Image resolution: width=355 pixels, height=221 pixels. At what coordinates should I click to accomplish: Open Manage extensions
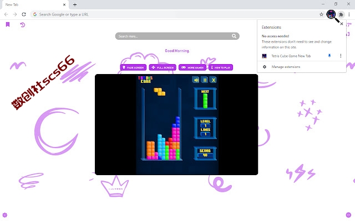(x=302, y=67)
